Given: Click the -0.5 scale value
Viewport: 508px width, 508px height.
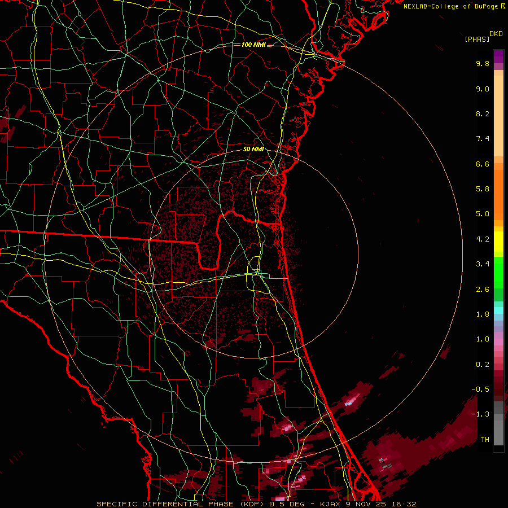Looking at the screenshot, I should click(480, 389).
